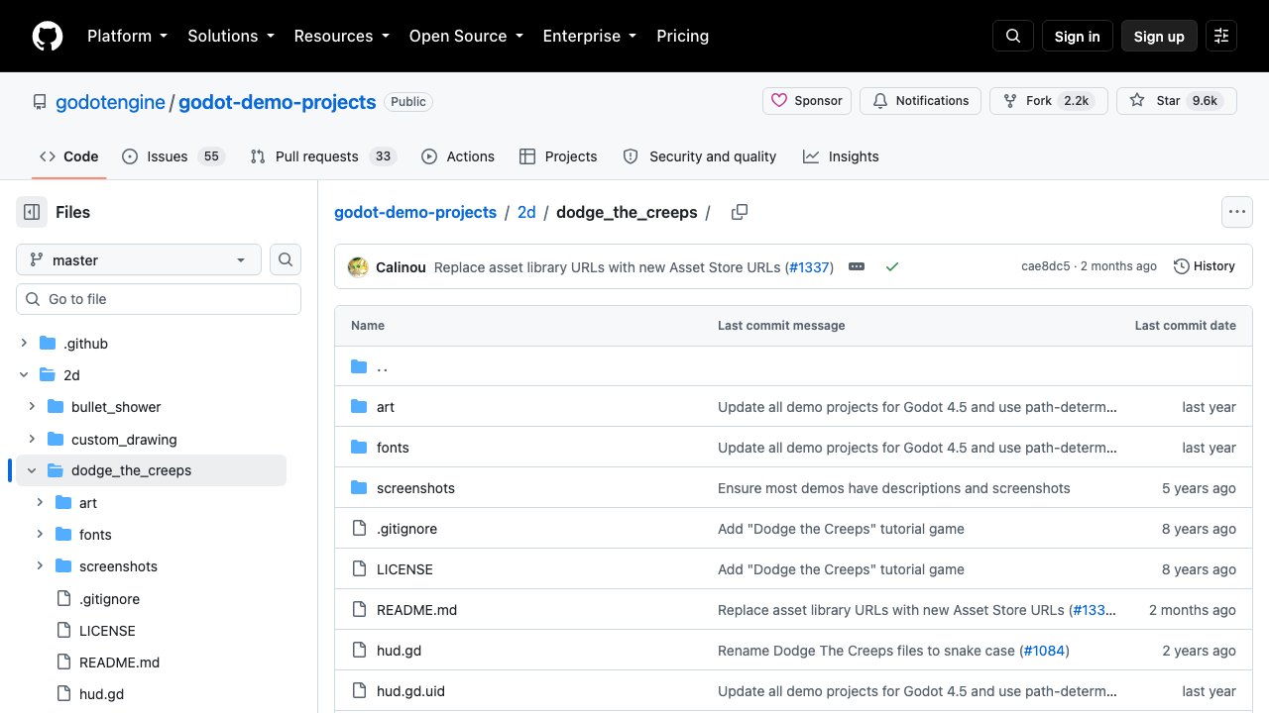Switch to the Projects tab
The width and height of the screenshot is (1269, 713).
558,156
